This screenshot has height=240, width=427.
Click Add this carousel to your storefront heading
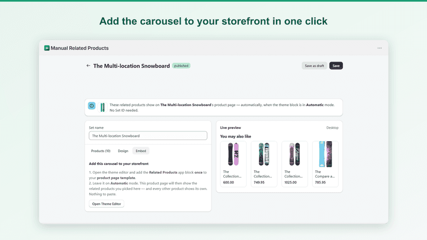119,164
